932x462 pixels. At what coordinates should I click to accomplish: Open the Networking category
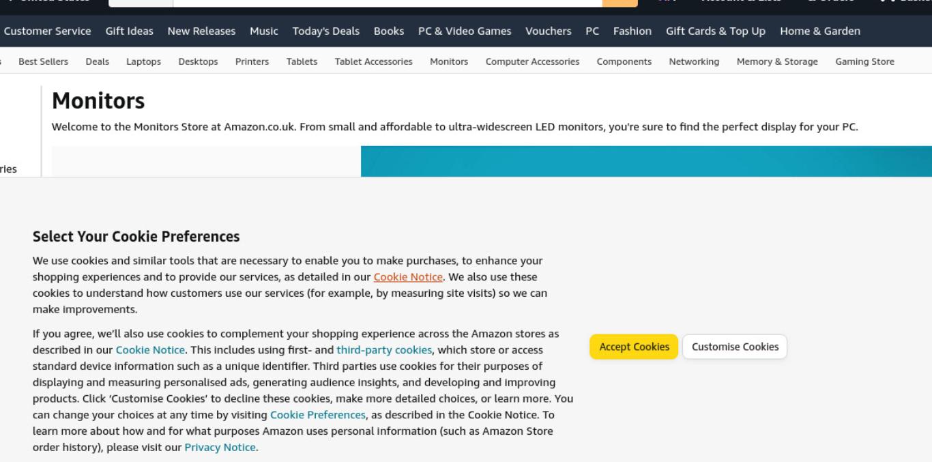tap(694, 61)
